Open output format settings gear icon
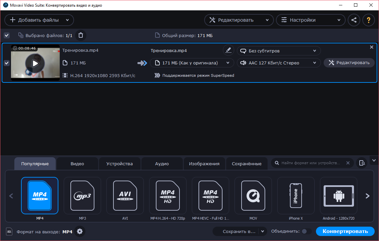Image resolution: width=379 pixels, height=241 pixels. pyautogui.click(x=80, y=232)
